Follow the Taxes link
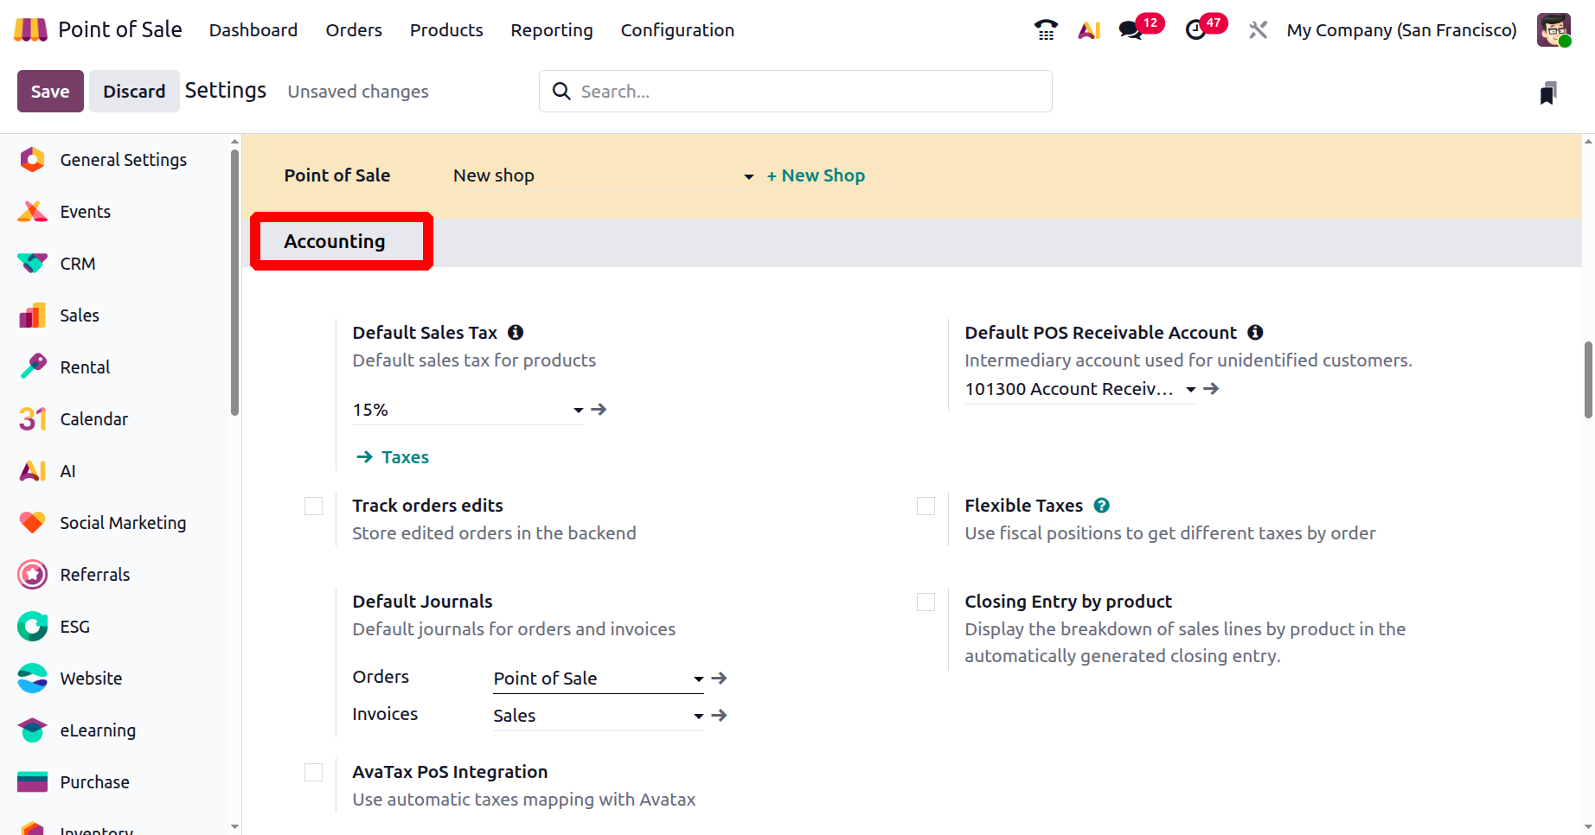Viewport: 1595px width, 835px height. click(405, 457)
